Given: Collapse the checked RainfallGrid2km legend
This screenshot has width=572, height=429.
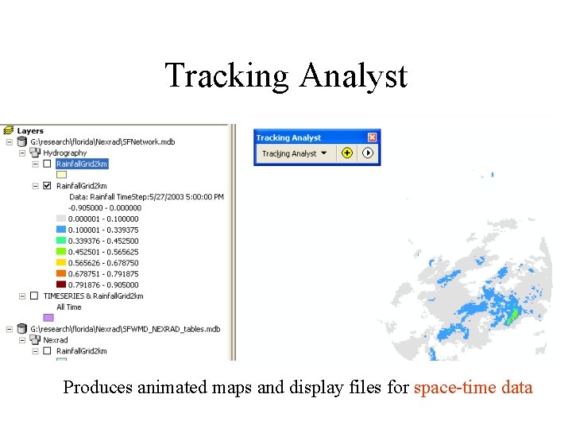Looking at the screenshot, I should (x=36, y=186).
